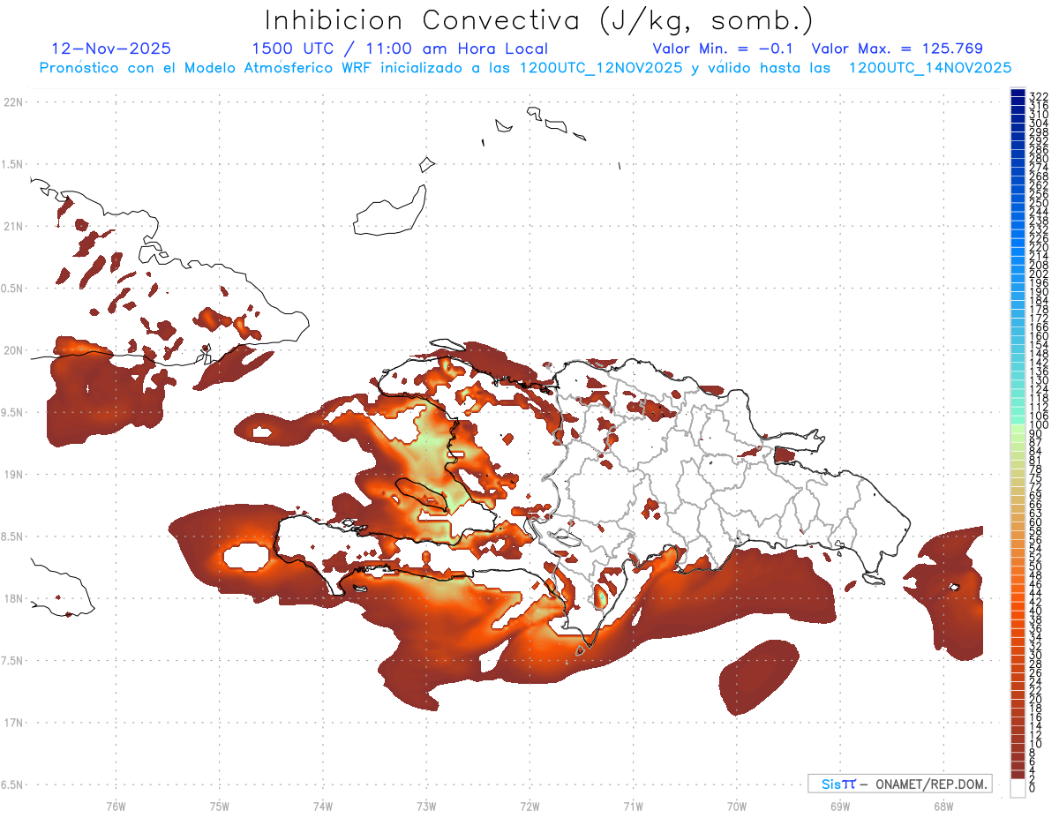Viewport: 1059px width, 818px height.
Task: Click the '18N' latitude label
Action: point(13,598)
